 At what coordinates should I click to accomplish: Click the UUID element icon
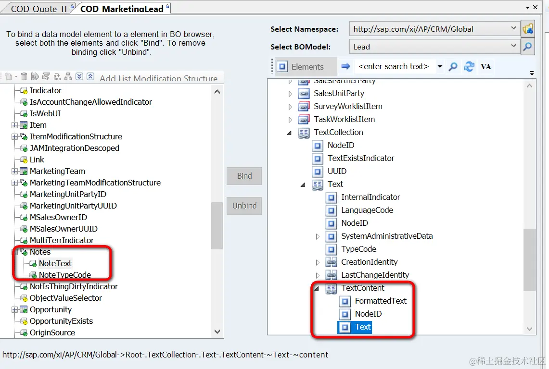pyautogui.click(x=317, y=172)
